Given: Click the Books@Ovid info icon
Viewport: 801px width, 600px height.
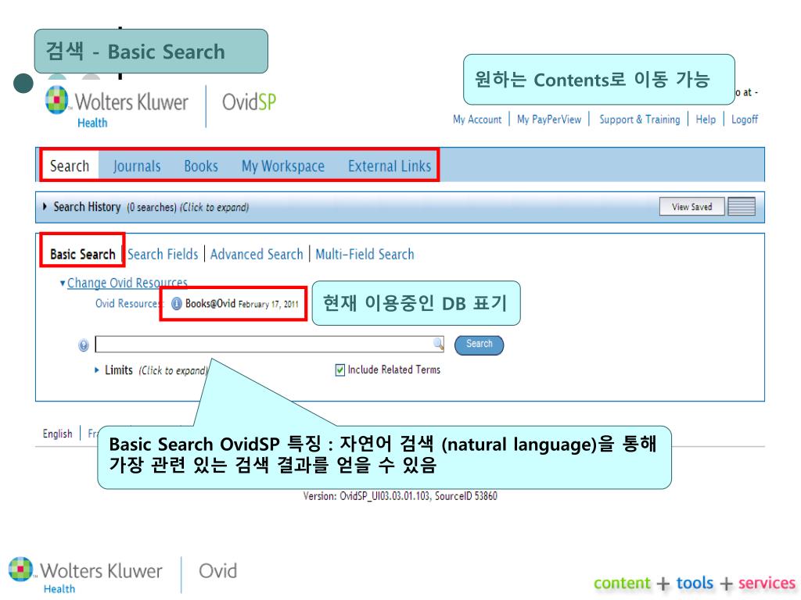Looking at the screenshot, I should [176, 304].
